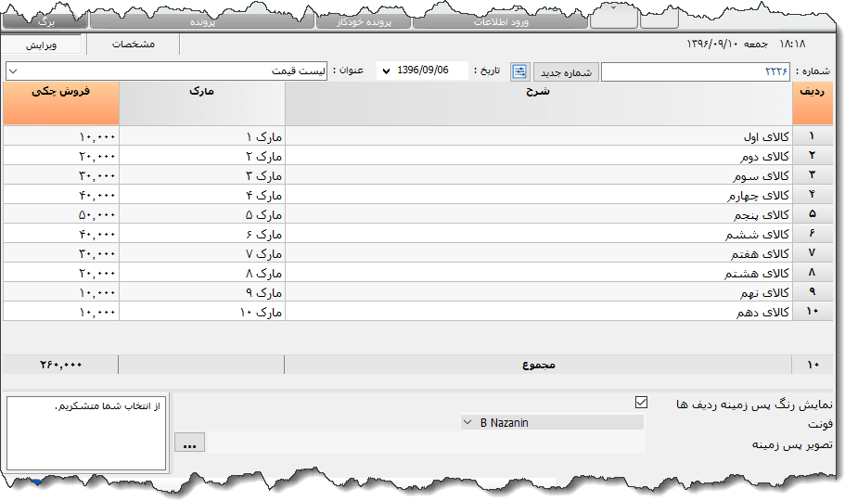This screenshot has width=845, height=501.
Task: Click the orange فروش چکی column header
Action: tap(61, 103)
